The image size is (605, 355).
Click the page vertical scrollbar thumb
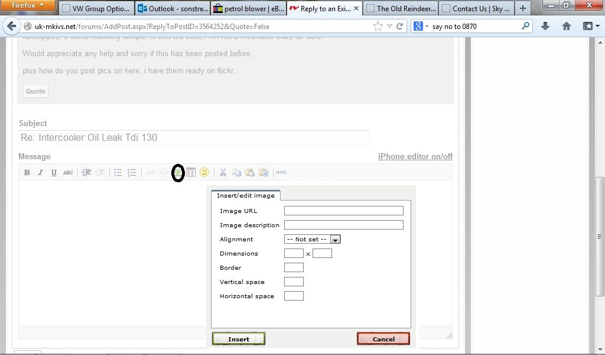coord(600,237)
